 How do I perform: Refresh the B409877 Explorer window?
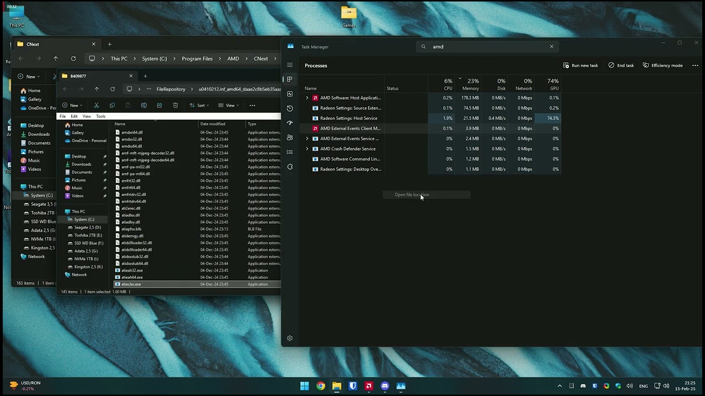[x=112, y=89]
